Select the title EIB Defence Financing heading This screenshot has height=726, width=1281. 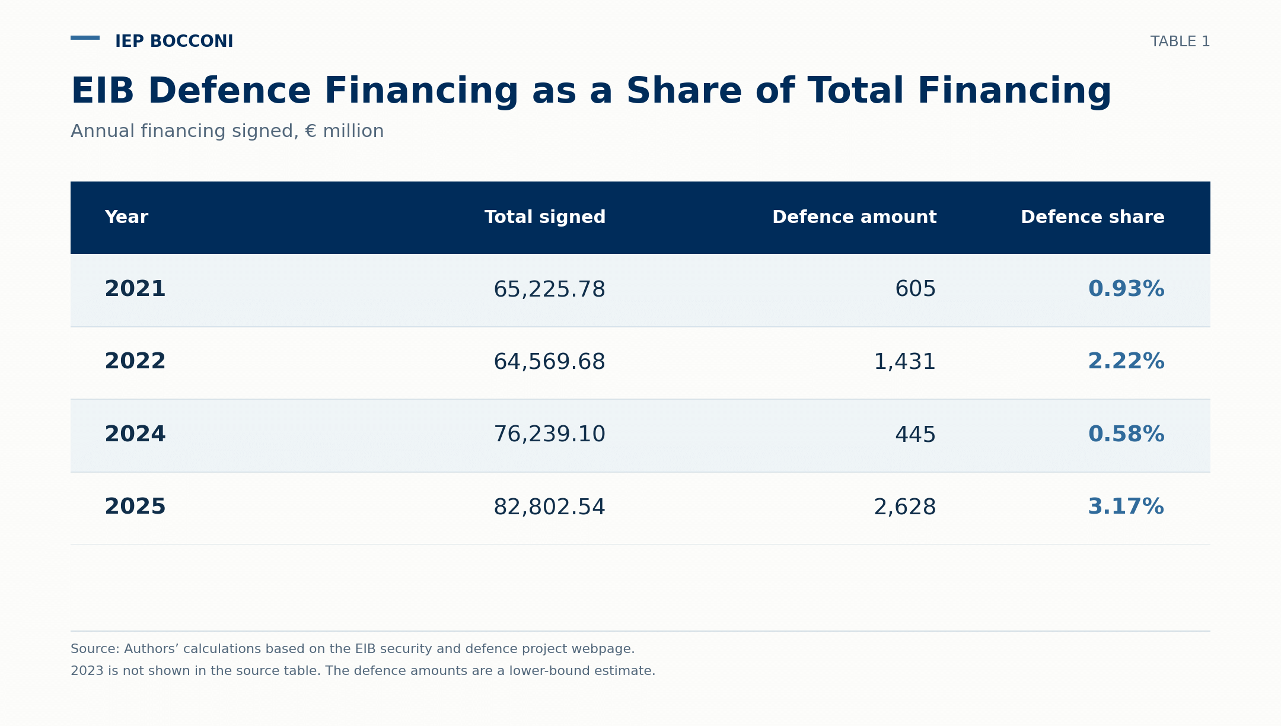point(591,92)
